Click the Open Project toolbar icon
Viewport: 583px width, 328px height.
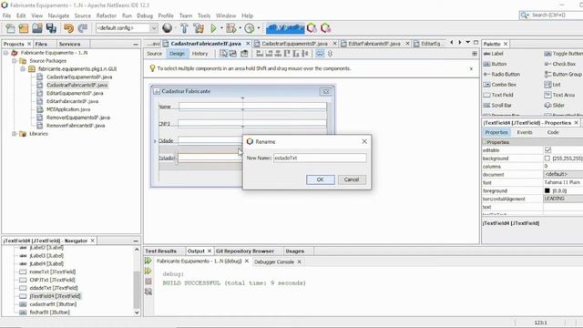37,28
